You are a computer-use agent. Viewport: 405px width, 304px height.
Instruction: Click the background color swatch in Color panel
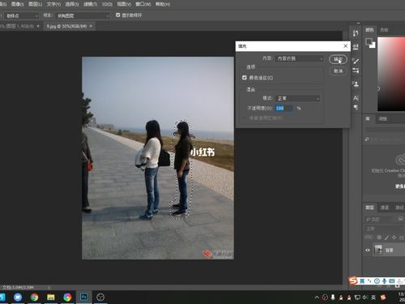coord(373,45)
